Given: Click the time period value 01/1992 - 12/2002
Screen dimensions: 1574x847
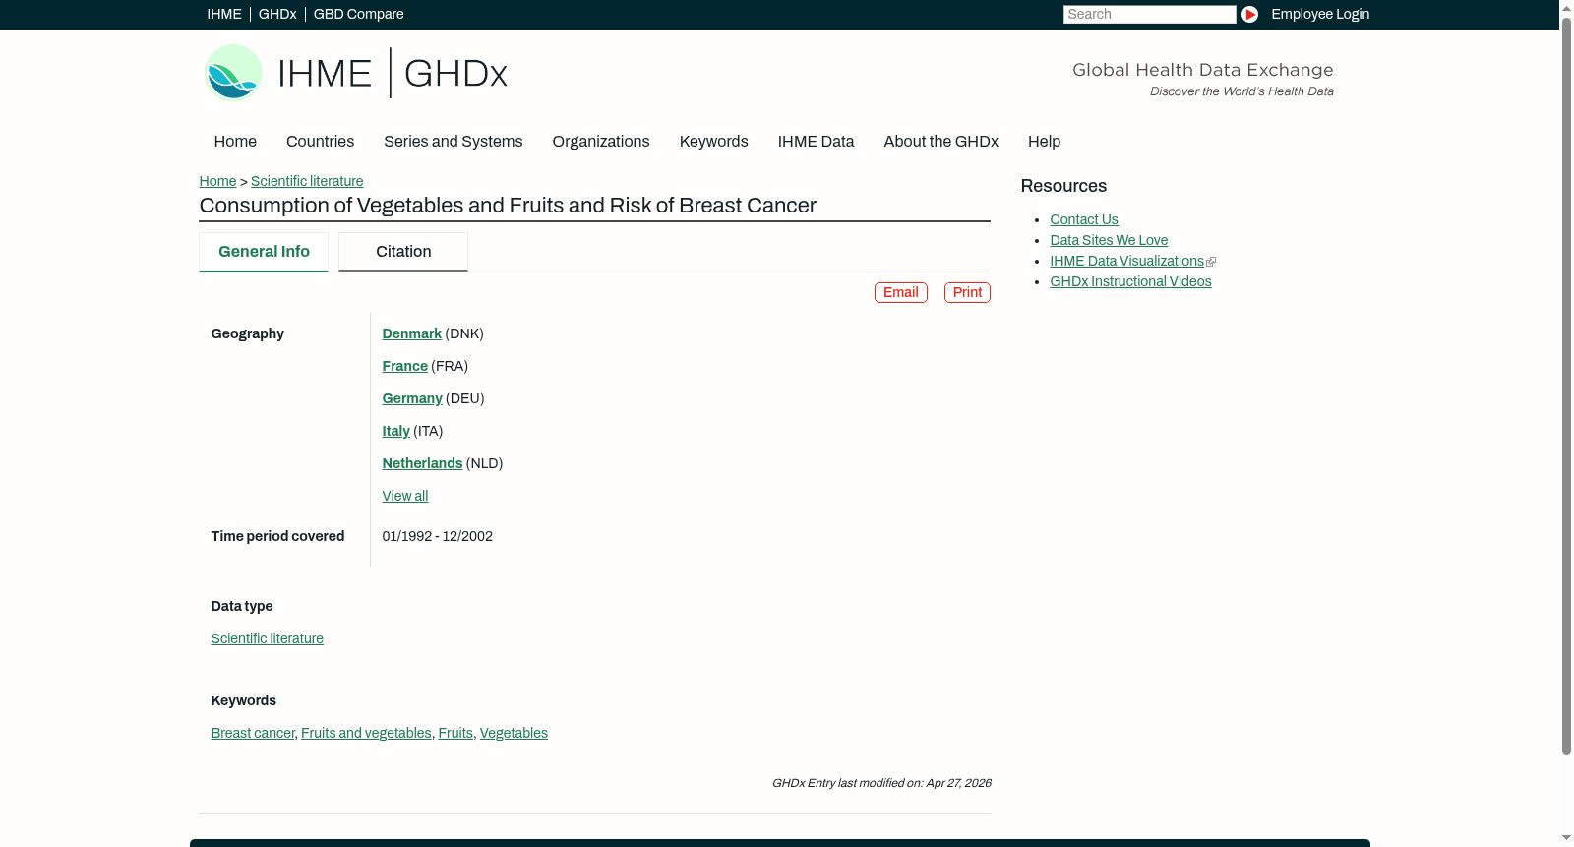Looking at the screenshot, I should pos(438,536).
